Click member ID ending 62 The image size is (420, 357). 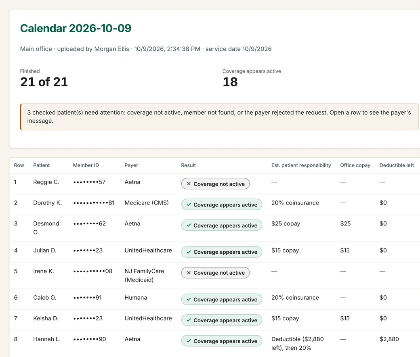coord(90,224)
